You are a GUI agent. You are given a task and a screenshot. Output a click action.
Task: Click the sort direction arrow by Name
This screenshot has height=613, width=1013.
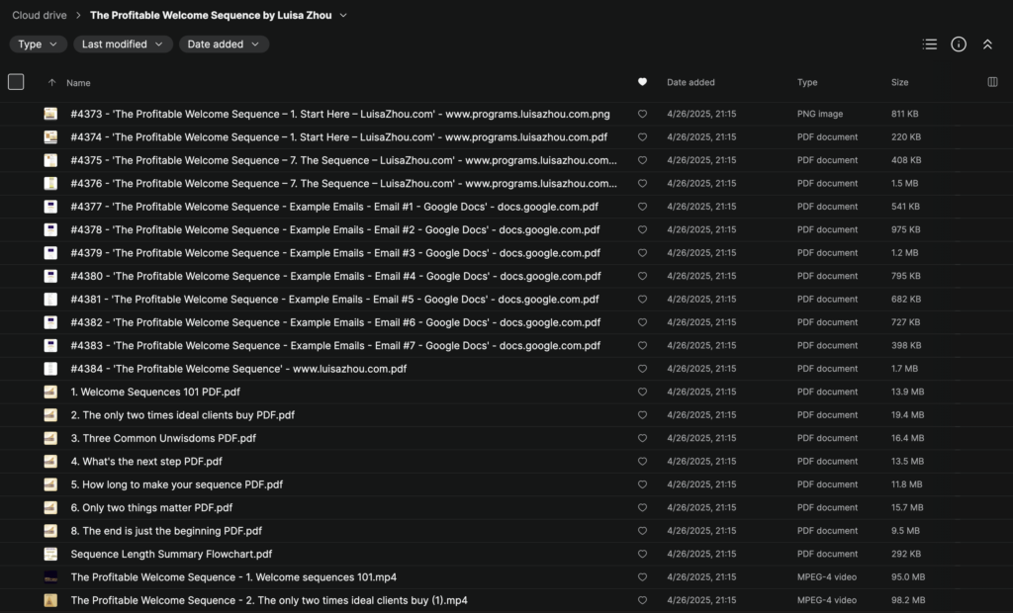pos(51,83)
